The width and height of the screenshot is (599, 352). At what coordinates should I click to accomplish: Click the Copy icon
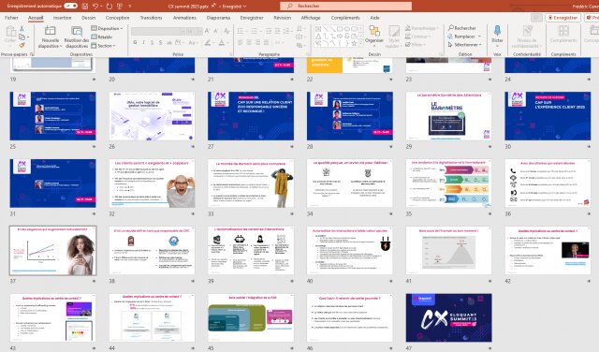click(22, 37)
